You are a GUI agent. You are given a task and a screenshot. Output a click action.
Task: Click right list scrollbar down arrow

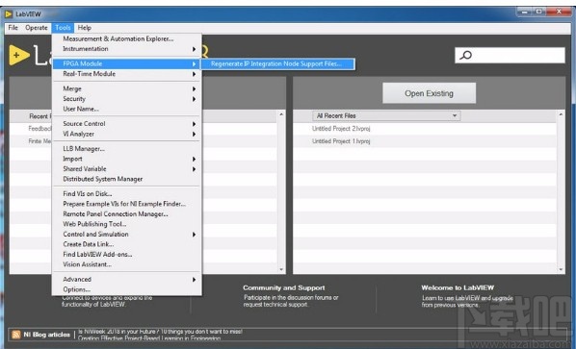pyautogui.click(x=561, y=269)
